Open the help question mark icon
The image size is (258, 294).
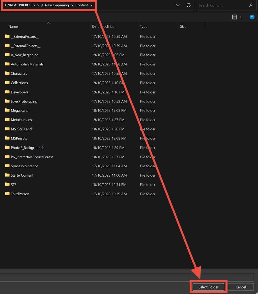(252, 17)
